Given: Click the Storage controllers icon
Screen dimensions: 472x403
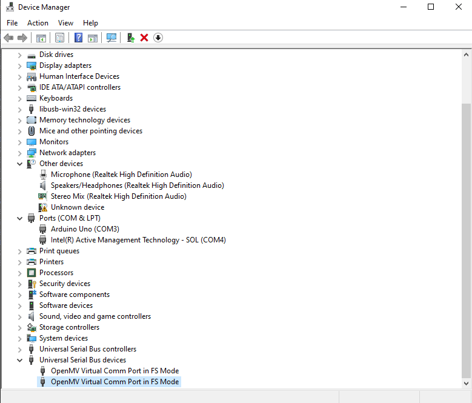Looking at the screenshot, I should pyautogui.click(x=32, y=327).
